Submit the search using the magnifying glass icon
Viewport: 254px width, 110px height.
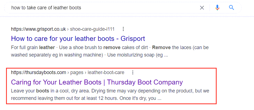tap(231, 8)
